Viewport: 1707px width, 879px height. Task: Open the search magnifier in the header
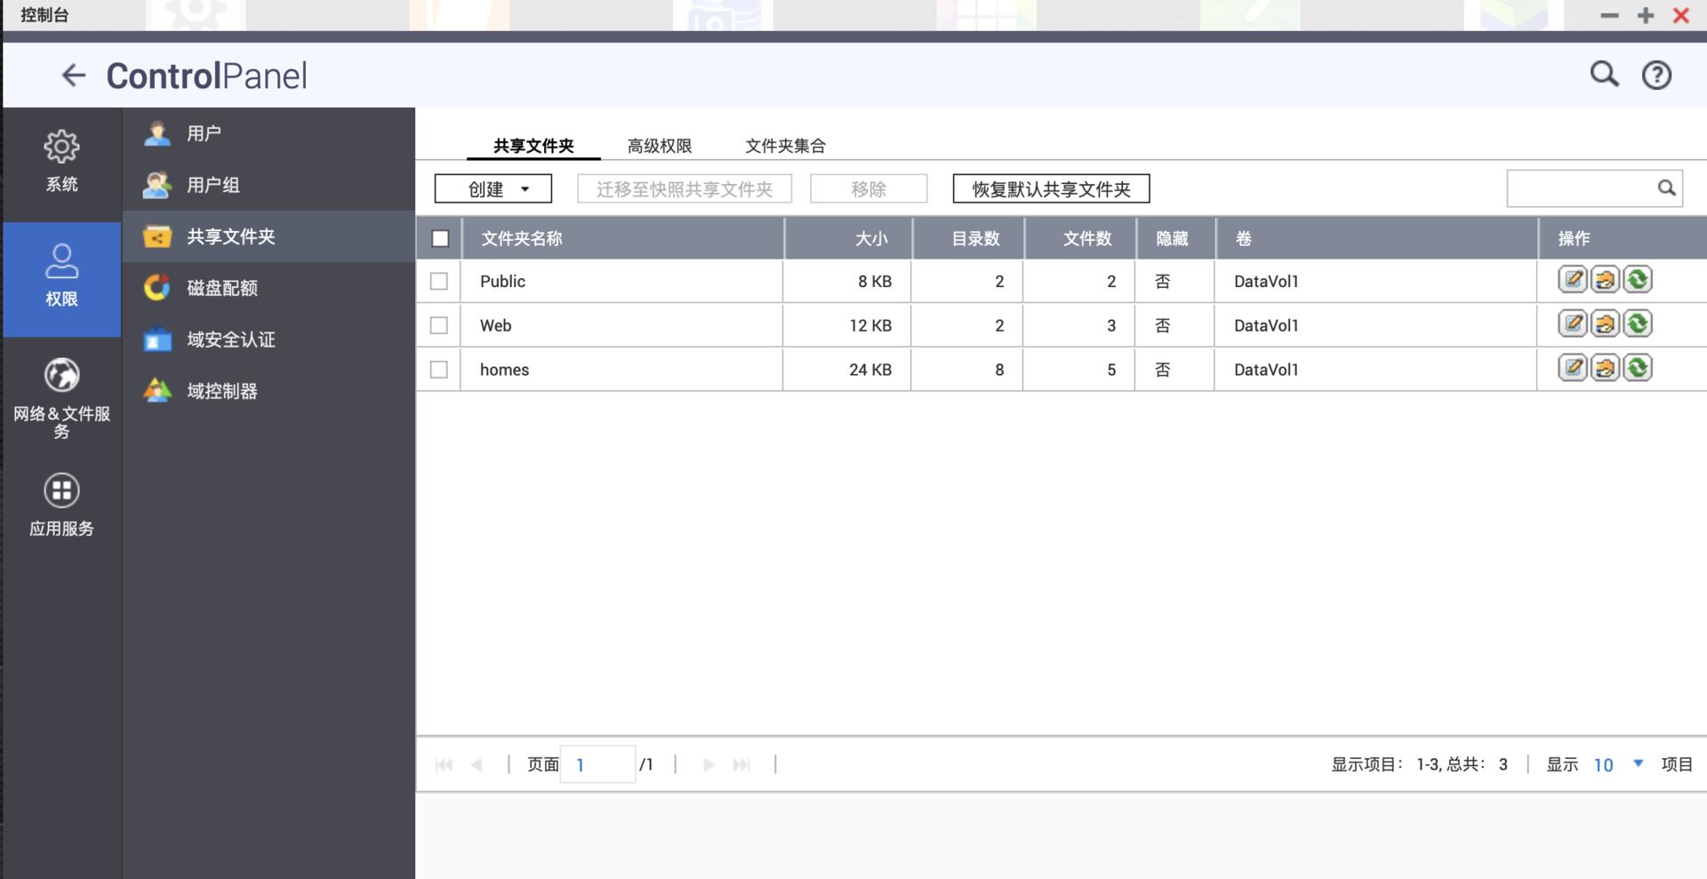1603,75
